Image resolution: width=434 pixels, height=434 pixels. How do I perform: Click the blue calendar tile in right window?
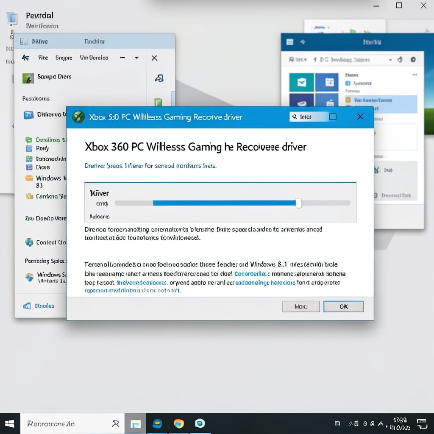point(327,82)
